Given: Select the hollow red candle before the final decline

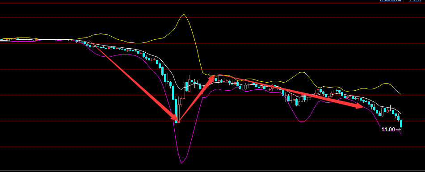Looking at the screenshot, I should (383, 112).
